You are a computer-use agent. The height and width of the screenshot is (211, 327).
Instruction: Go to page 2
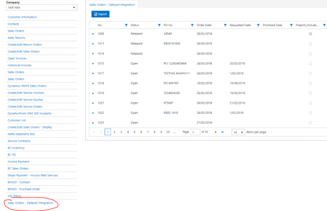point(114,132)
